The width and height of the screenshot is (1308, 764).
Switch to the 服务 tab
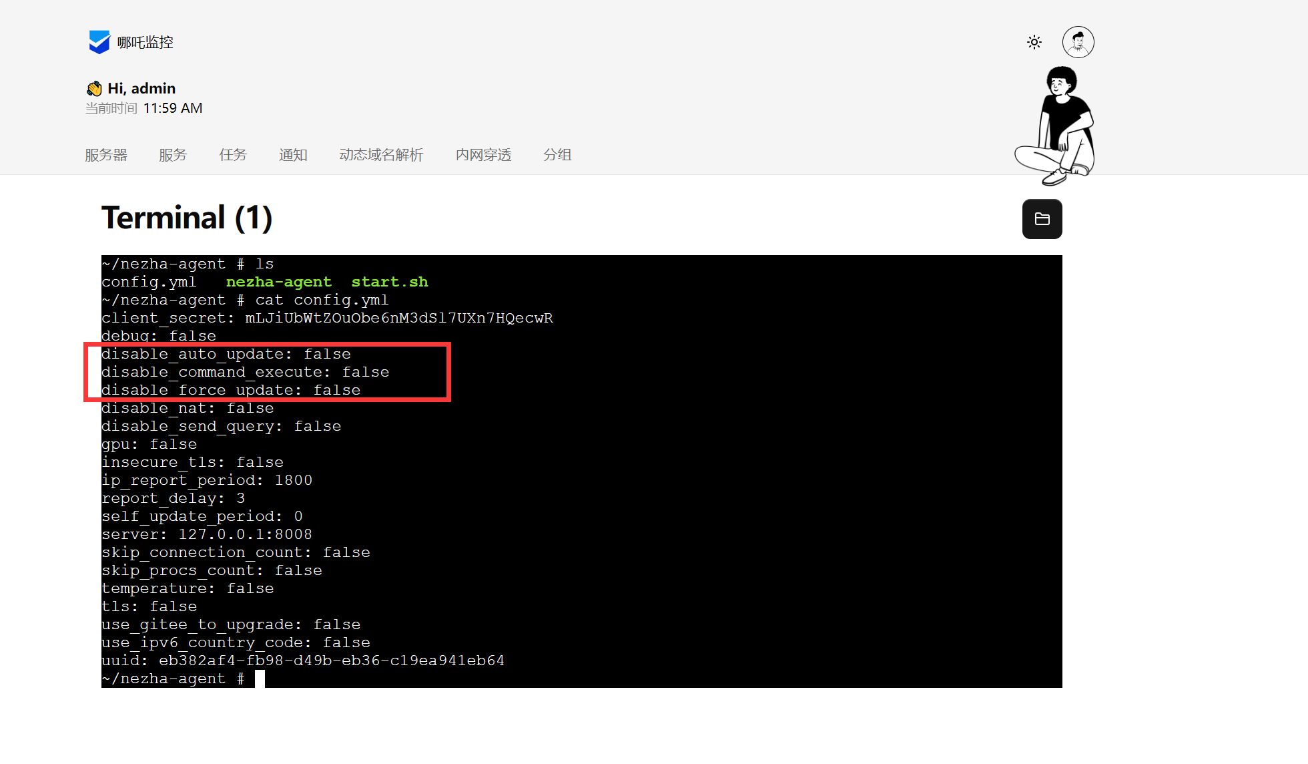click(x=172, y=155)
